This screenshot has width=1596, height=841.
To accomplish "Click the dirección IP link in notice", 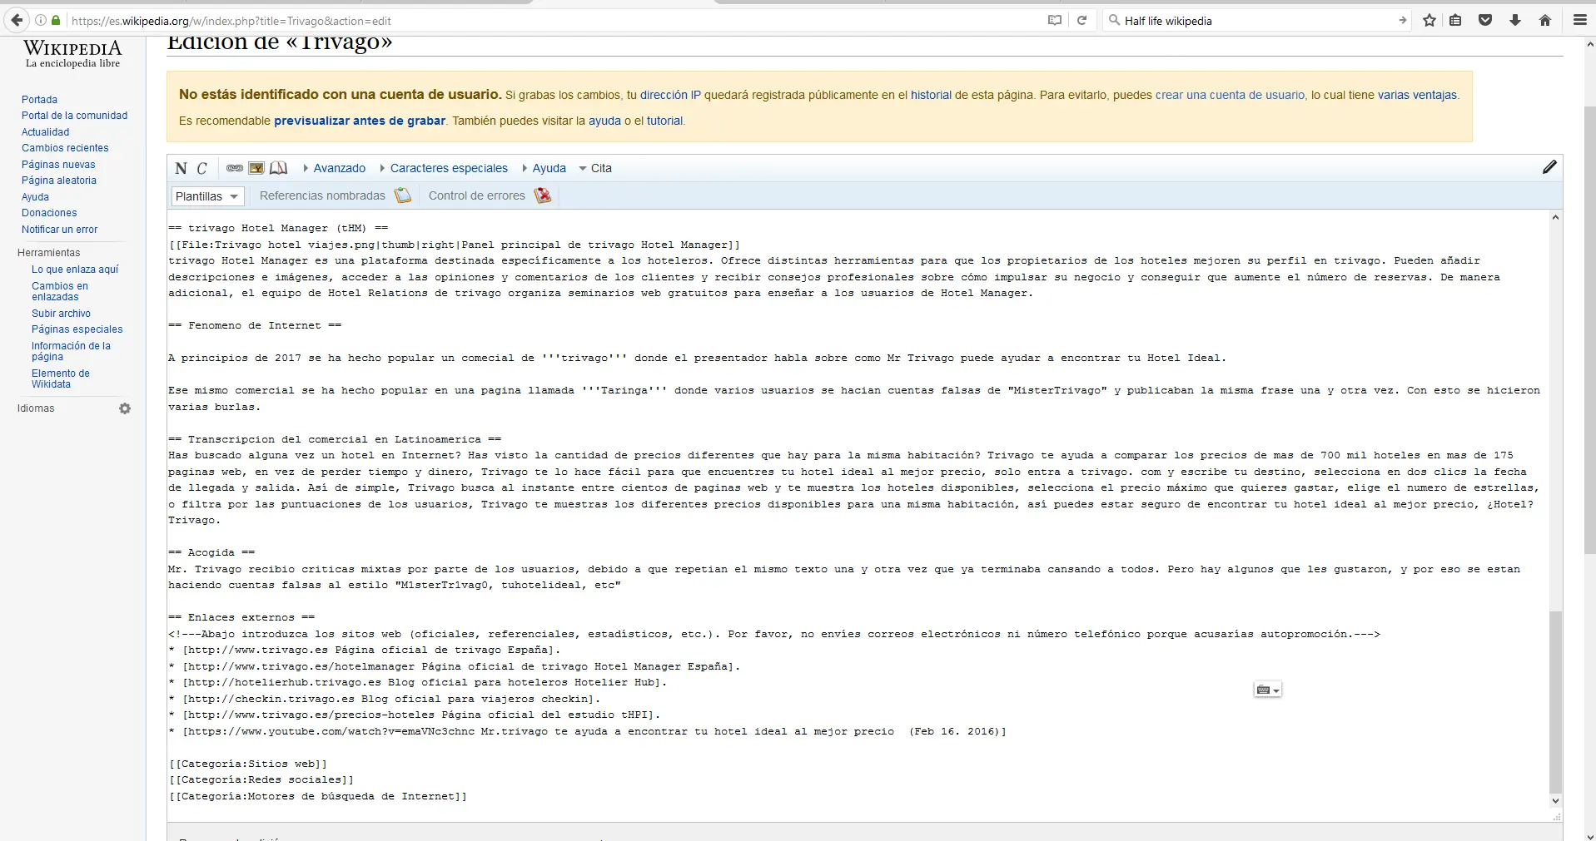I will [670, 95].
